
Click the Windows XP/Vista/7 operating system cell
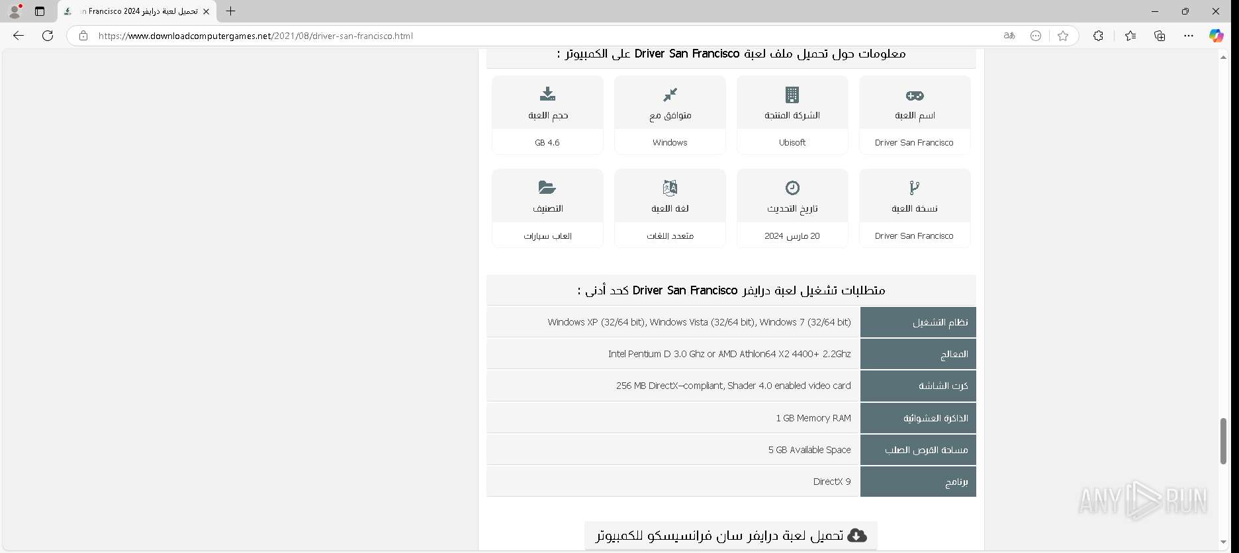tap(673, 322)
